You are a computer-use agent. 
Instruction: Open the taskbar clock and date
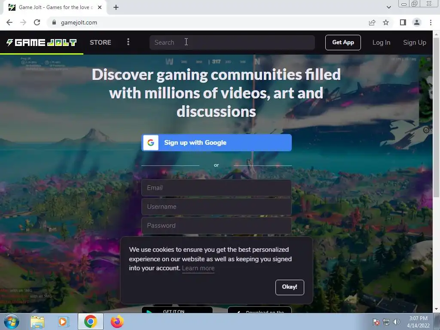[x=418, y=322]
